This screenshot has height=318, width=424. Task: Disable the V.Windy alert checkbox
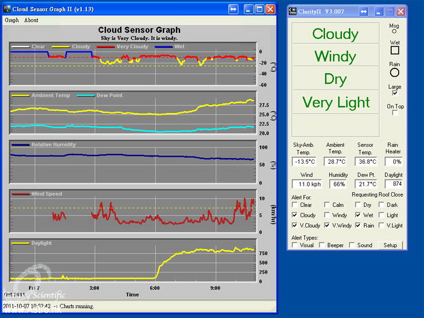[x=327, y=225]
